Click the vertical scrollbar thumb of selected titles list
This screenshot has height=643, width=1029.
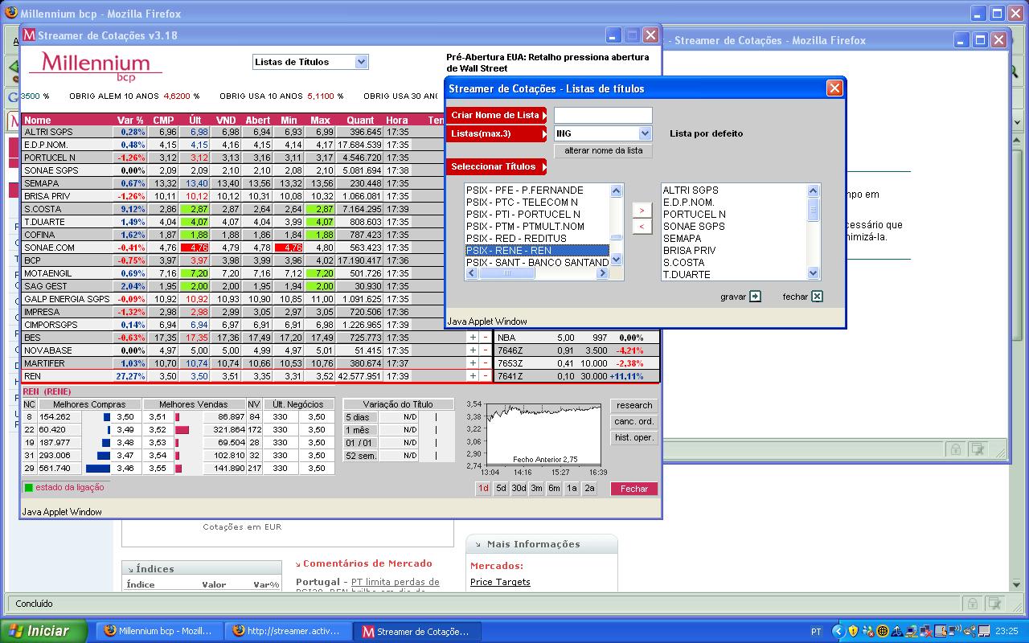[x=813, y=208]
